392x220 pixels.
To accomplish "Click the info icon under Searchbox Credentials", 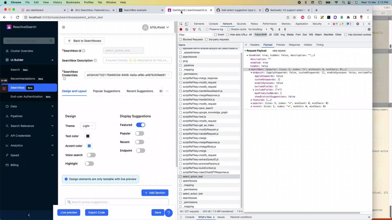I will point(64,79).
